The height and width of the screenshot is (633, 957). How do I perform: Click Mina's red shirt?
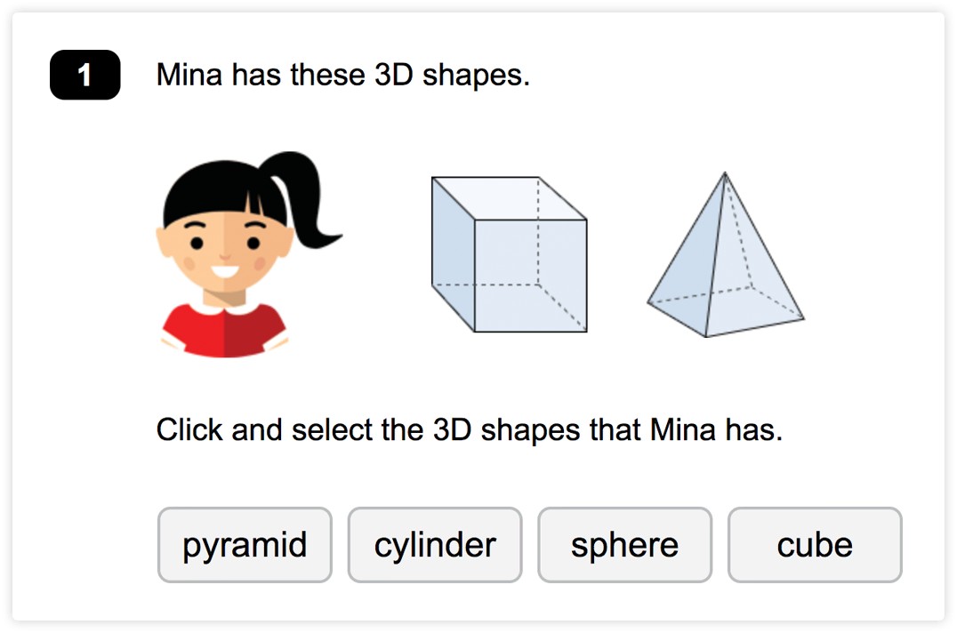click(224, 330)
